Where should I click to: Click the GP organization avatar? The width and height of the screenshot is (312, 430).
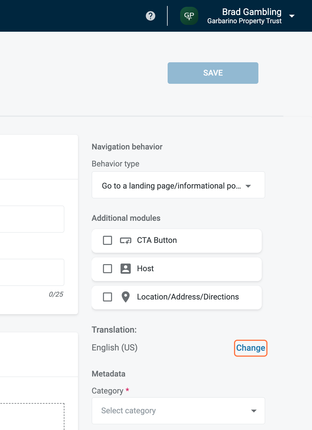point(189,16)
